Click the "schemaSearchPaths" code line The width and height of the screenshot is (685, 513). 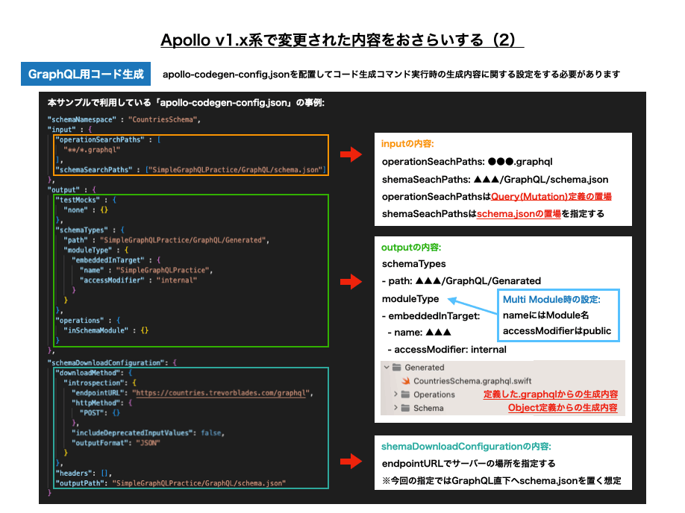[190, 170]
